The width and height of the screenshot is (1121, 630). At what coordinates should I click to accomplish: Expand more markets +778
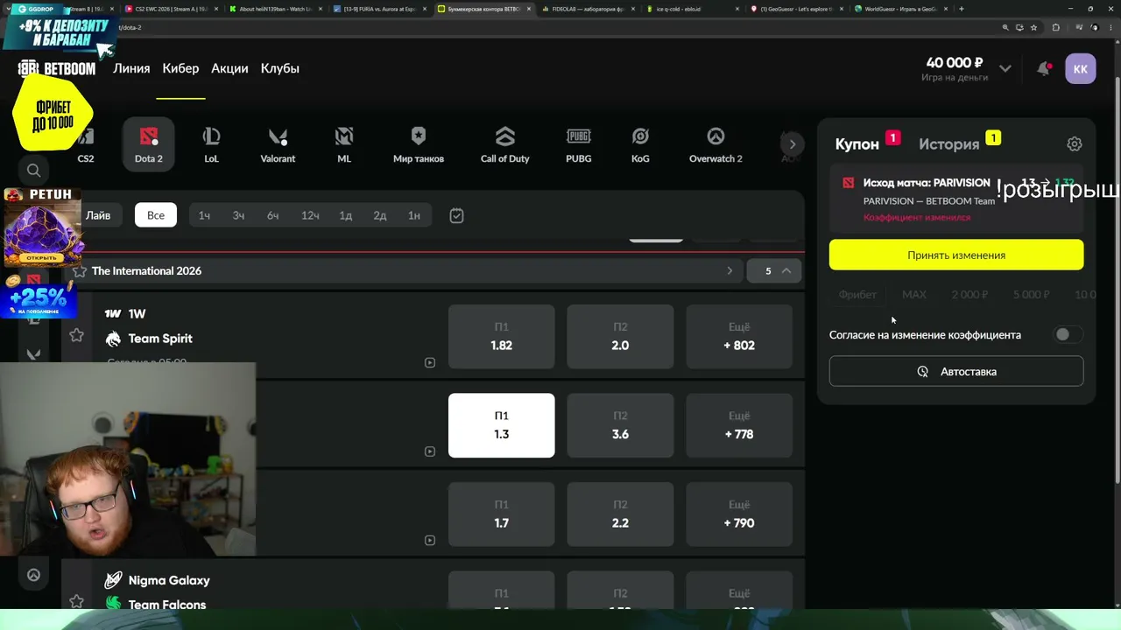(739, 425)
